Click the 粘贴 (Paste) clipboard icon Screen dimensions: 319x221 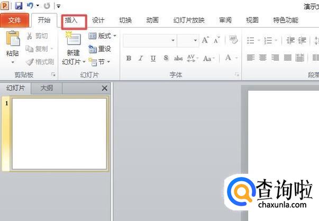click(x=13, y=38)
